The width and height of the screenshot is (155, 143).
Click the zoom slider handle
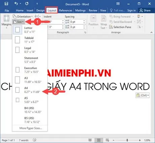(x=127, y=140)
